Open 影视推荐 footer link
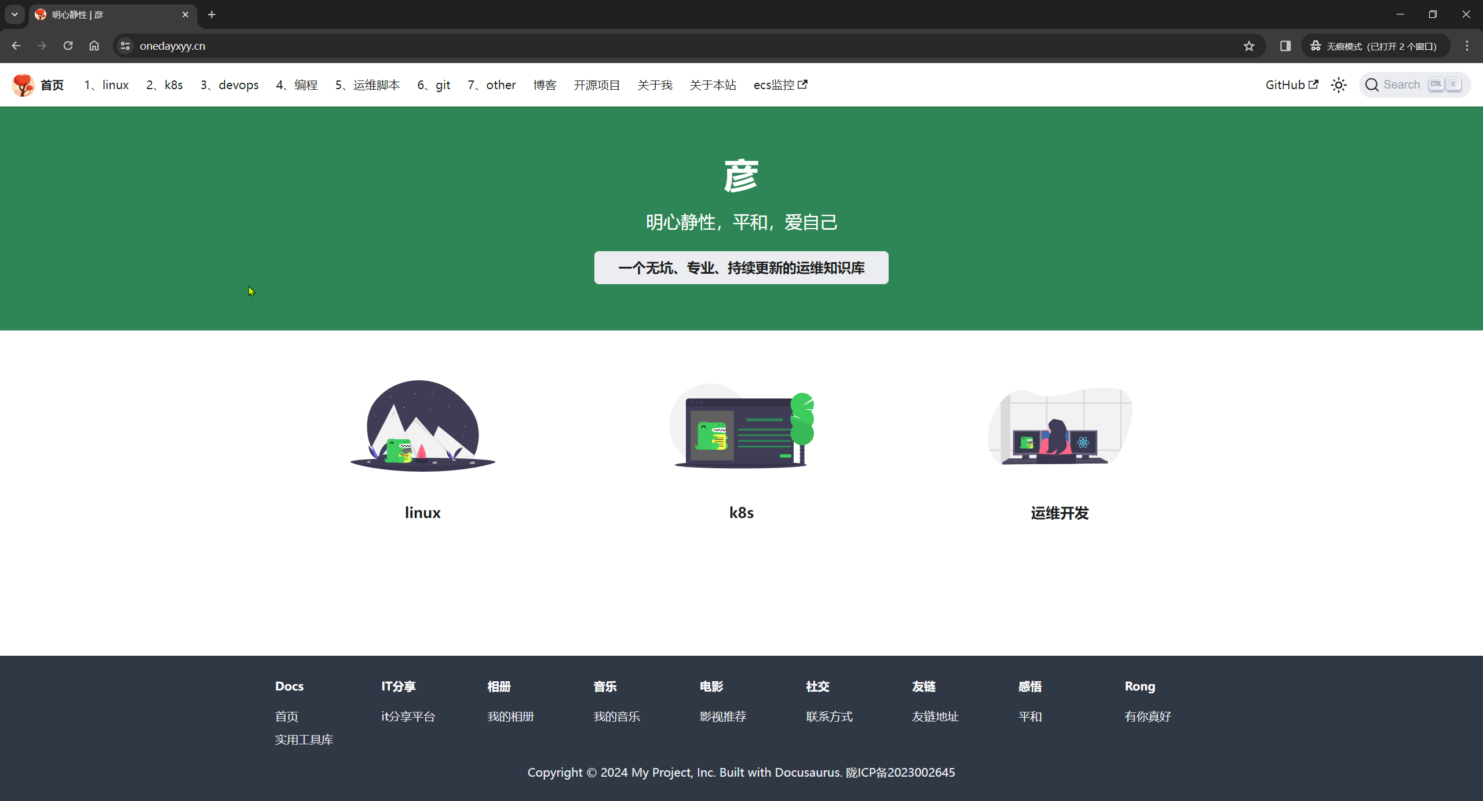Screen dimensions: 1483x801 (x=723, y=717)
